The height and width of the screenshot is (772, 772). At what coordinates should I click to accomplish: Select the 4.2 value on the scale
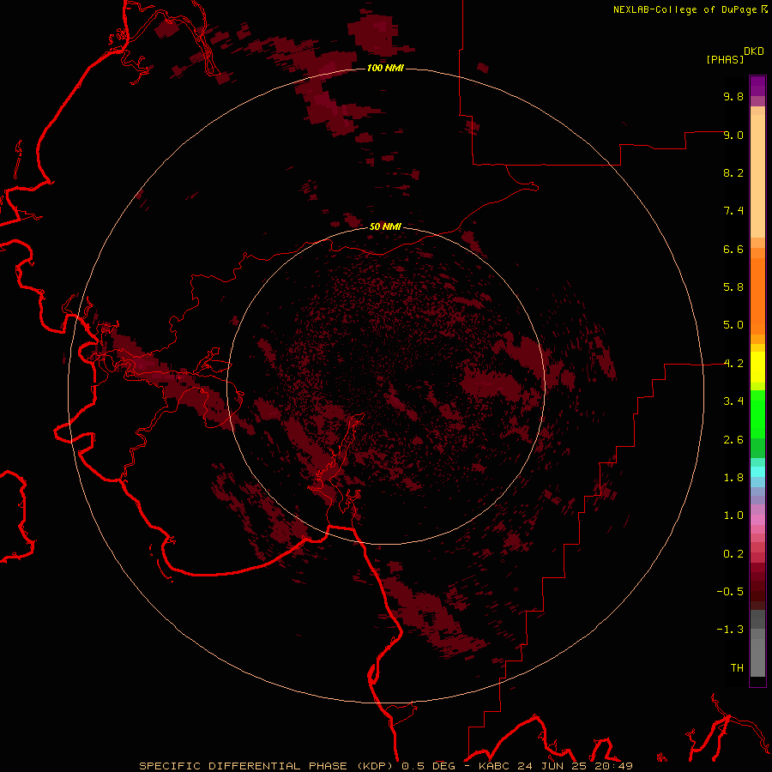tap(733, 364)
